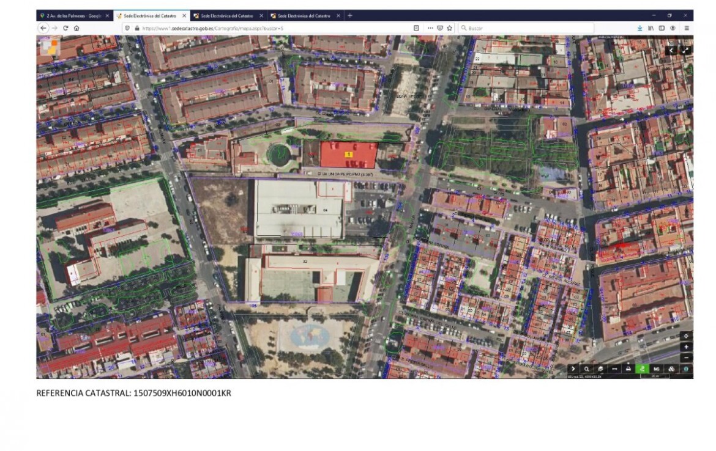Viewport: 716px width, 451px height.
Task: Click the map information icon
Action: tap(686, 369)
